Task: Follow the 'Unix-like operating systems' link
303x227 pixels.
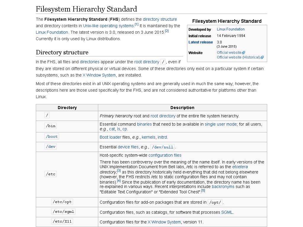Action: (x=108, y=26)
